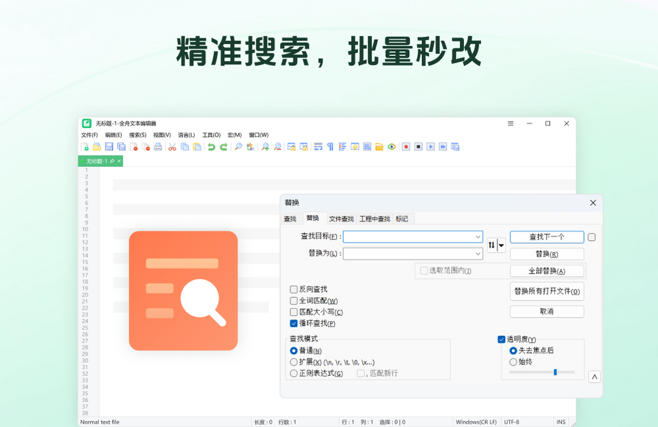
Task: Select the 正则表达式 search mode
Action: tap(294, 374)
